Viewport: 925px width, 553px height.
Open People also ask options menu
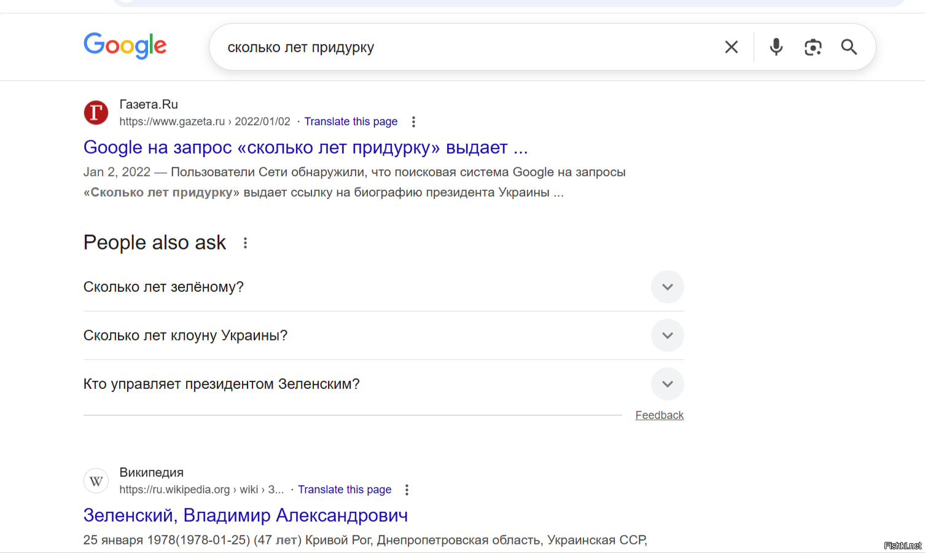pos(245,243)
